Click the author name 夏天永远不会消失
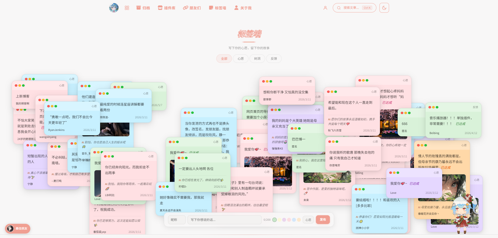 tap(170, 211)
